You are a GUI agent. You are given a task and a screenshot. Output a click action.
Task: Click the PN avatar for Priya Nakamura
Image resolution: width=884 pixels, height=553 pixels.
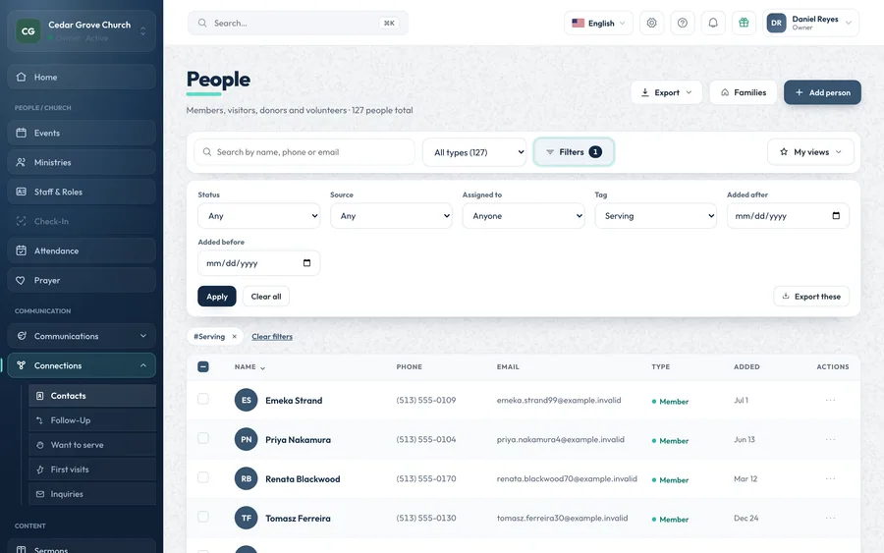click(246, 439)
